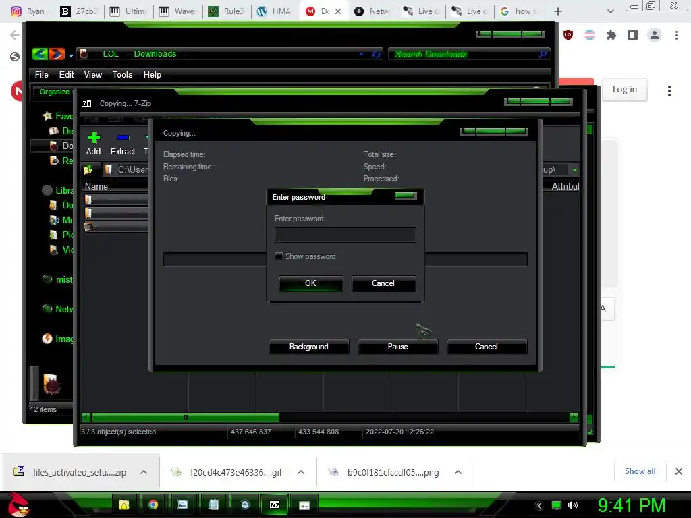Open the Tools menu in Explorer

point(123,75)
